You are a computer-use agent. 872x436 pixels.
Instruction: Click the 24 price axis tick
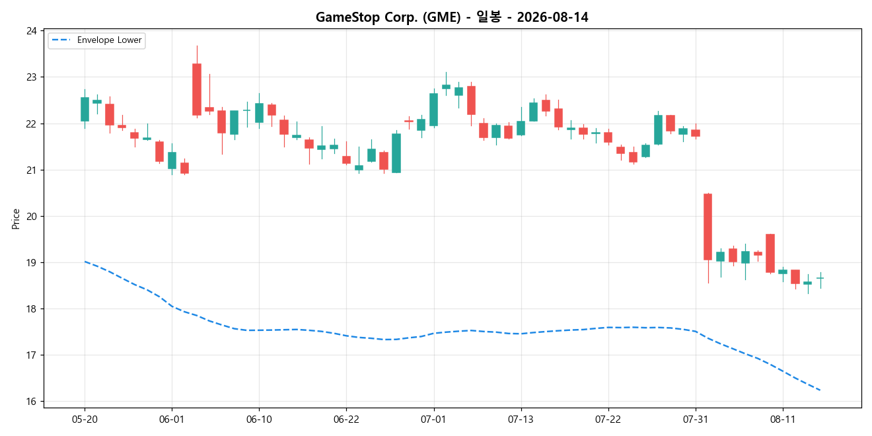31,31
